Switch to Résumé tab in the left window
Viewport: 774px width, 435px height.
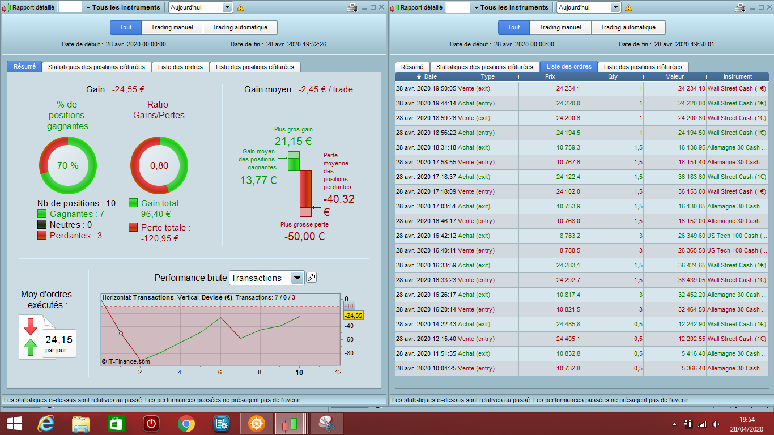24,66
